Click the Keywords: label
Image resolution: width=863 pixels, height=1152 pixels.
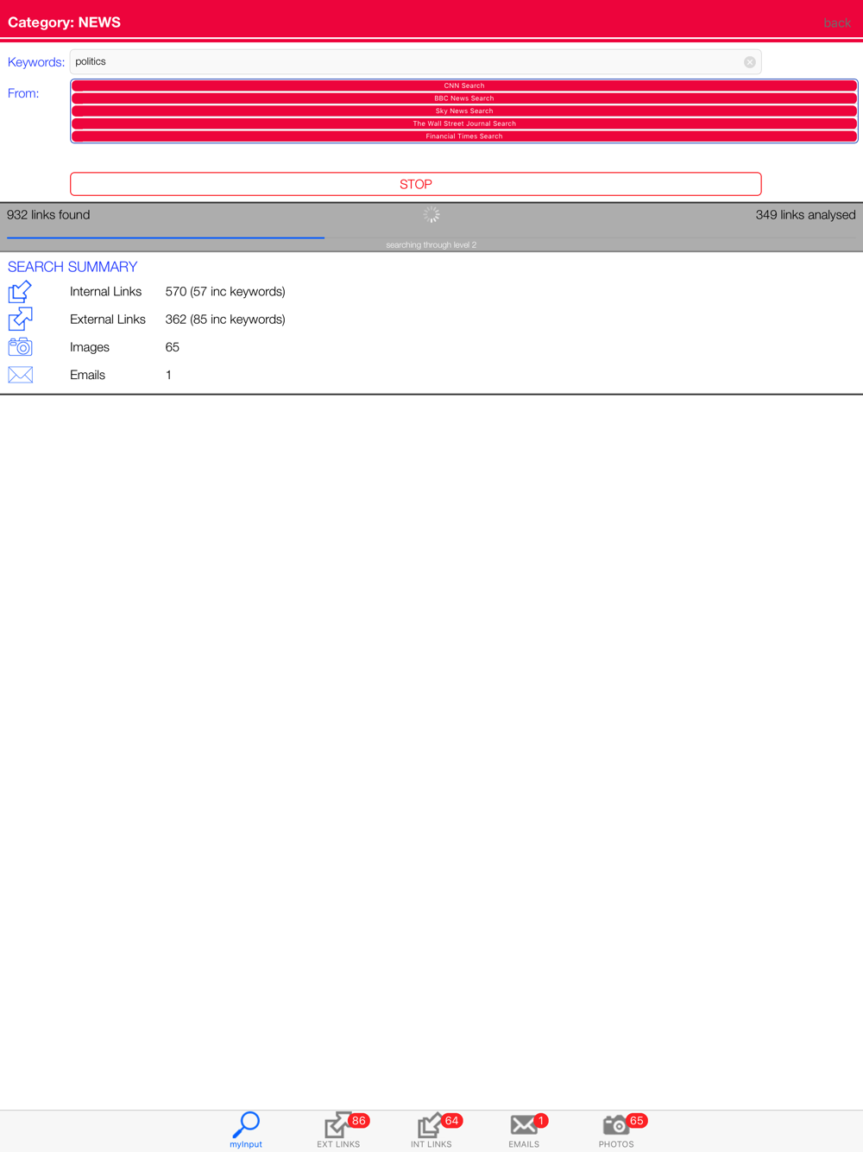tap(36, 62)
